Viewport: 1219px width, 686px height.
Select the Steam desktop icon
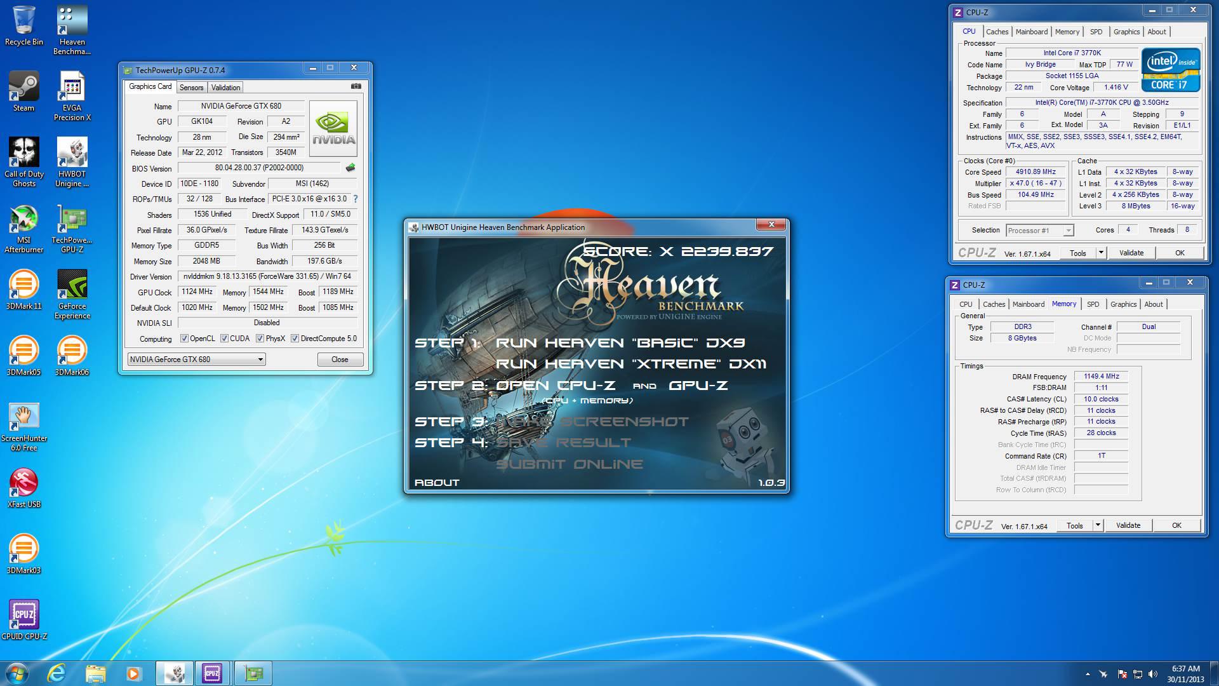click(24, 91)
